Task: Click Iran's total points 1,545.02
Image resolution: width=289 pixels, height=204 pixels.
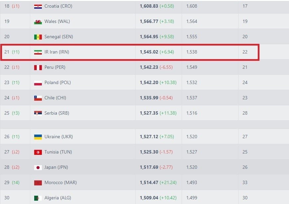Action: (146, 52)
